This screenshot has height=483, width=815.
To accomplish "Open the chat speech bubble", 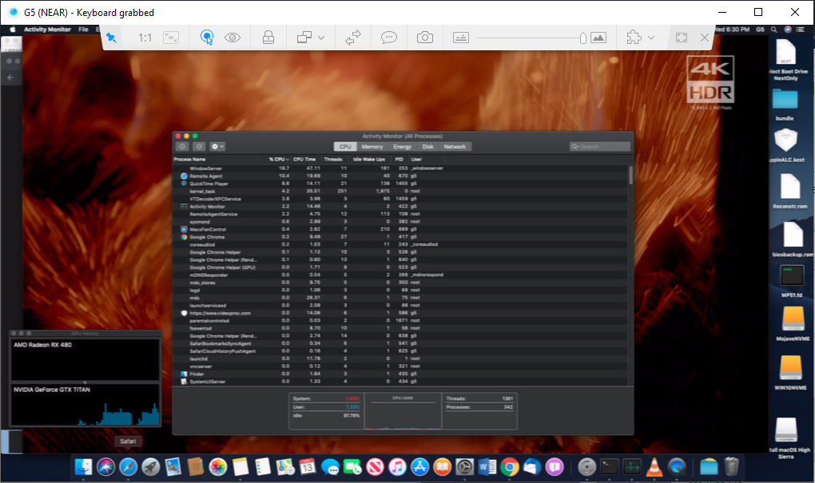I will 389,38.
